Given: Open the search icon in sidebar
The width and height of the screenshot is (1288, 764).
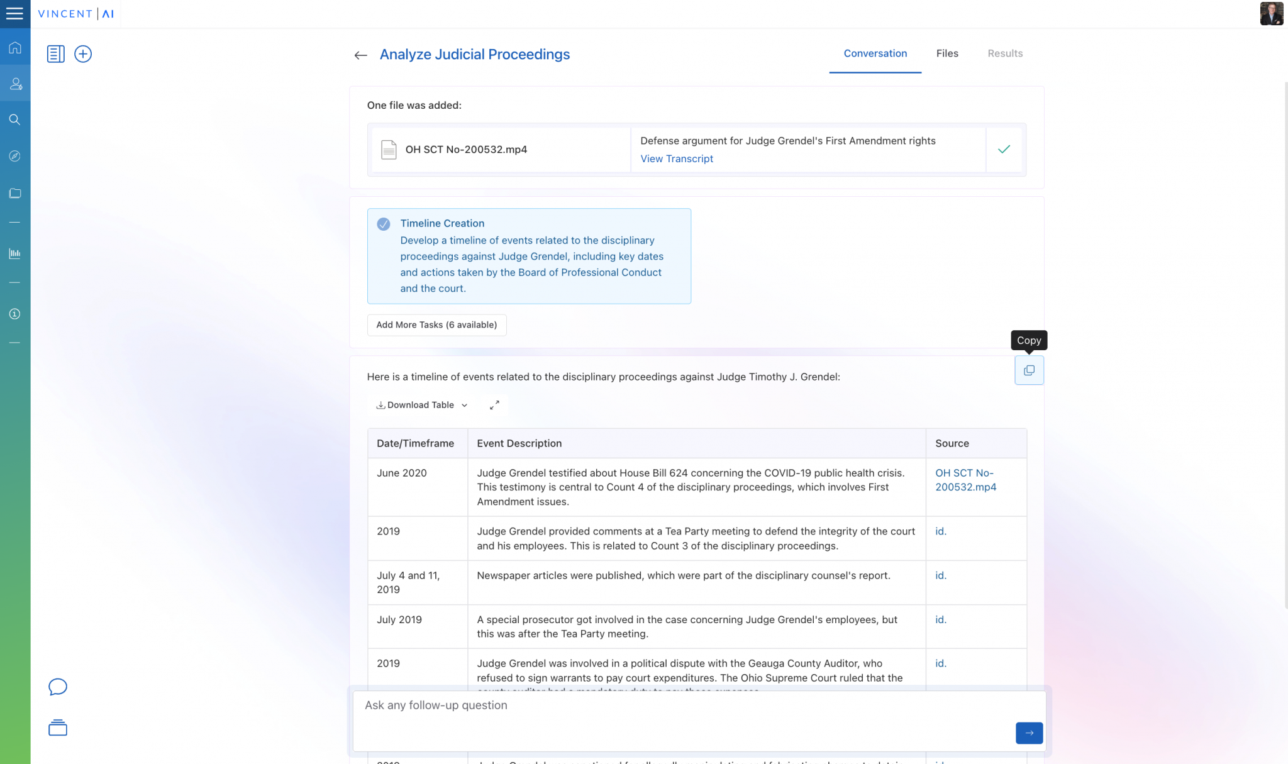Looking at the screenshot, I should coord(15,119).
